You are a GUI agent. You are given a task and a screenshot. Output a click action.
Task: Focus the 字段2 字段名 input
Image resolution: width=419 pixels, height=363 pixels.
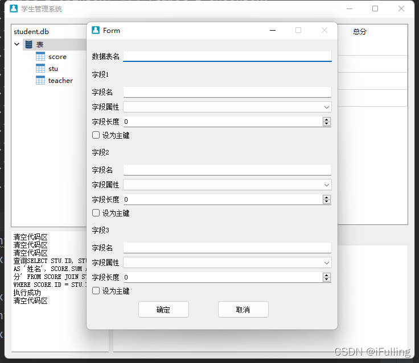227,170
